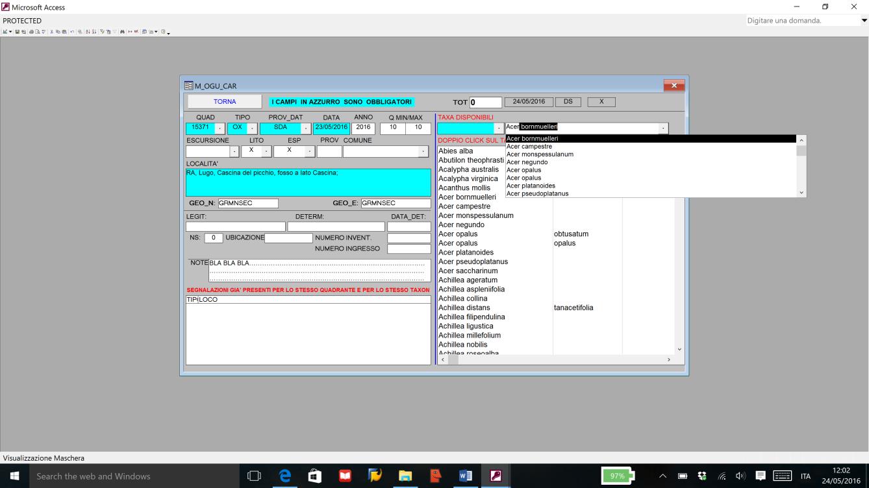Launch Microsoft Edge from the taskbar
This screenshot has width=869, height=488.
coord(285,476)
